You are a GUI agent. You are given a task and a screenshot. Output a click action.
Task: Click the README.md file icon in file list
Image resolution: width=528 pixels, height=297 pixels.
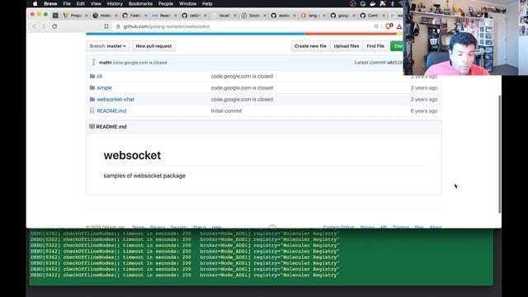(92, 111)
